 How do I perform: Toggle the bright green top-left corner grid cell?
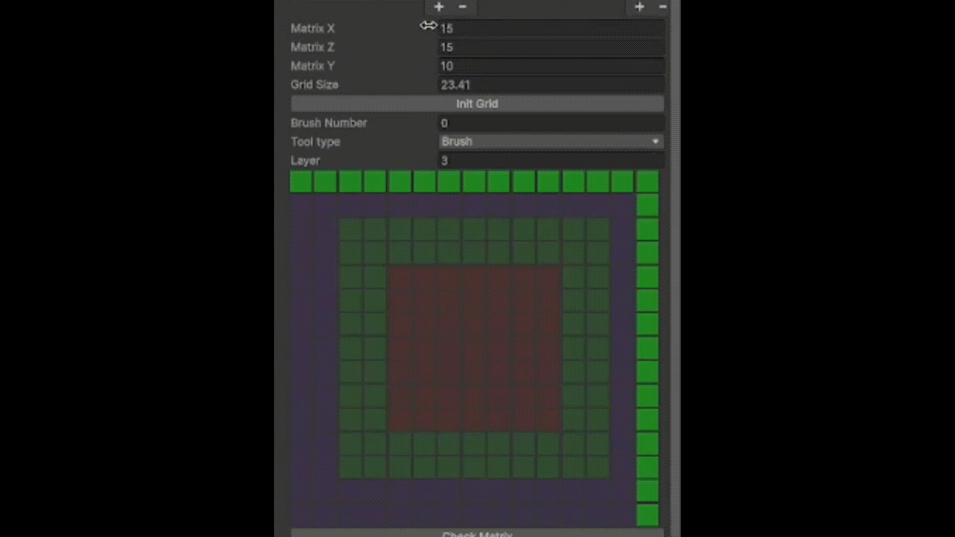point(301,181)
